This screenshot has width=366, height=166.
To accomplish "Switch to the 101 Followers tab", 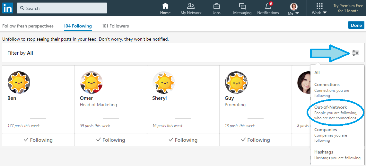I will pos(115,26).
